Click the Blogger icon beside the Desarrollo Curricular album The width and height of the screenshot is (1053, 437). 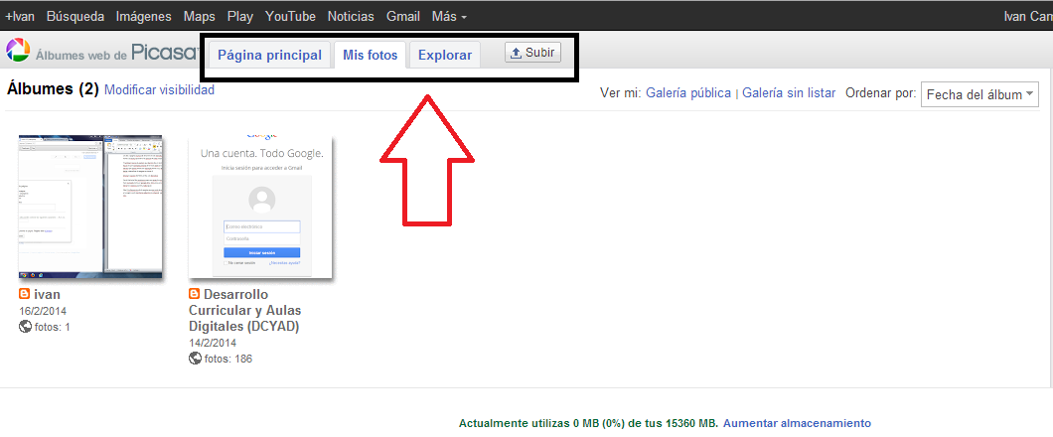(x=195, y=294)
